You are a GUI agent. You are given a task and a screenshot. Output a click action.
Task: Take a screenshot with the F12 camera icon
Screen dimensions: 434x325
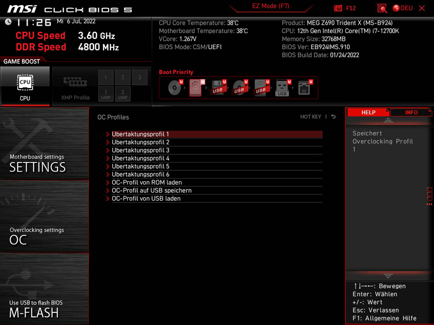(x=338, y=8)
